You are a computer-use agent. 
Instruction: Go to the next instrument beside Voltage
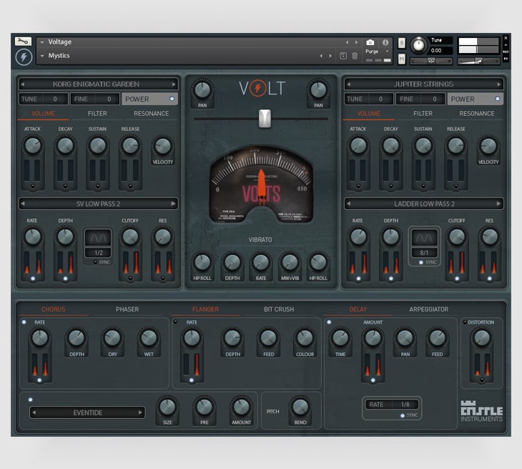tap(356, 42)
